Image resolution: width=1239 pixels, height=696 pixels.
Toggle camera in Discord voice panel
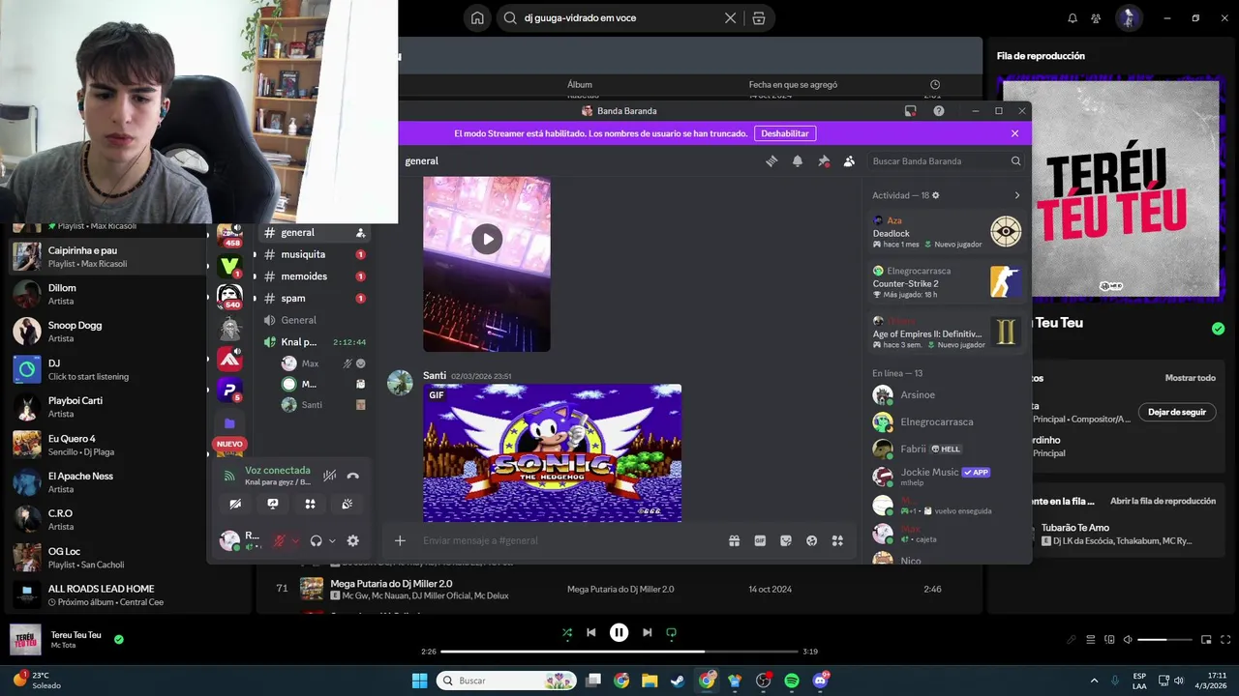(235, 504)
